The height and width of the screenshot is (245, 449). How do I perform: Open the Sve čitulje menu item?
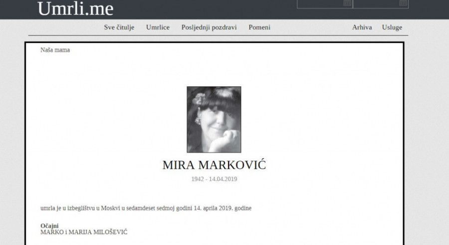(x=119, y=27)
